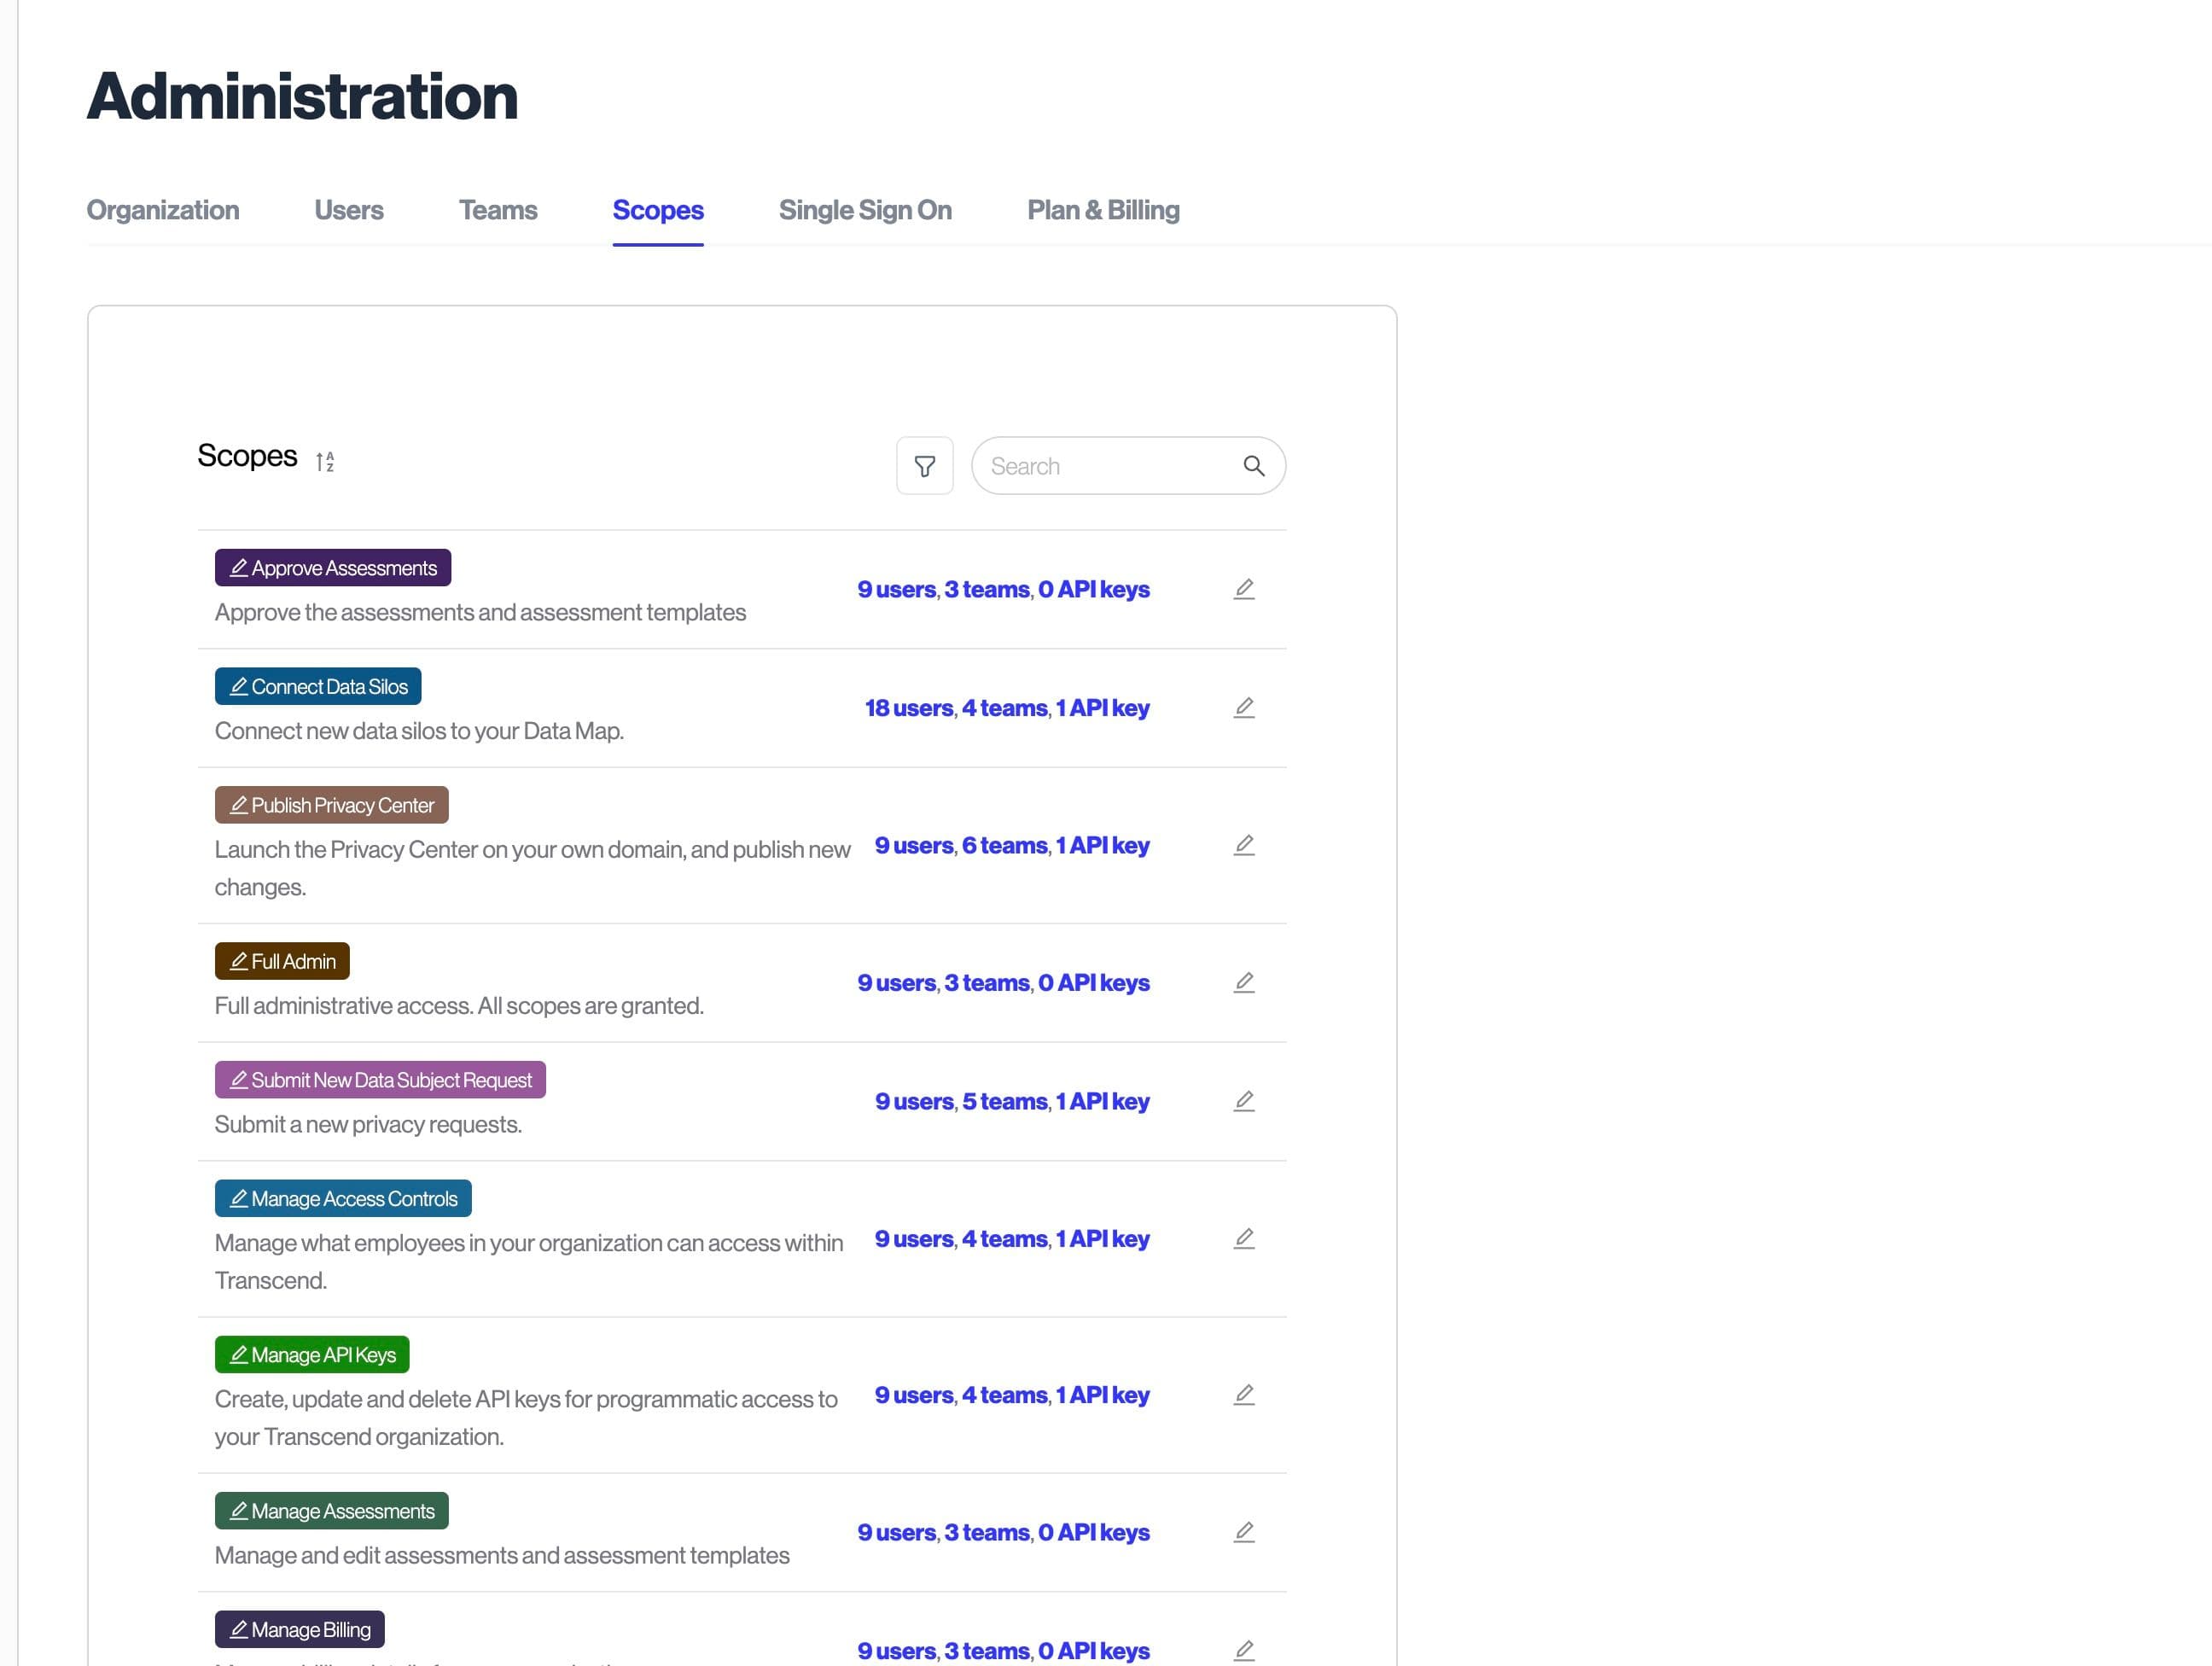Edit Submit New Data Subject Request pencil

pyautogui.click(x=1243, y=1101)
